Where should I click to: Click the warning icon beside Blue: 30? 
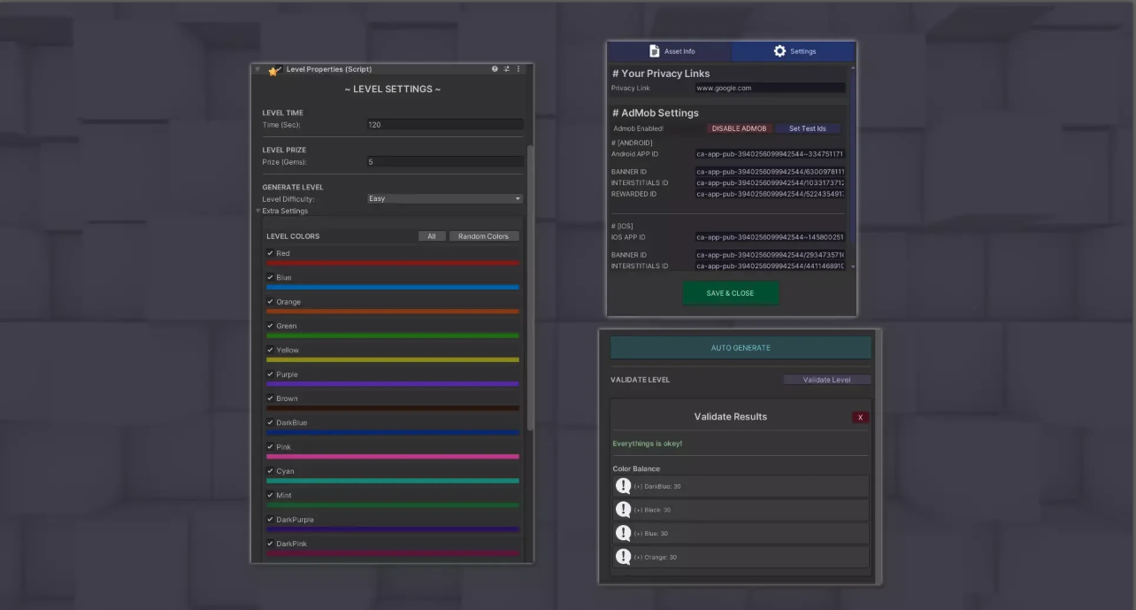click(x=623, y=533)
